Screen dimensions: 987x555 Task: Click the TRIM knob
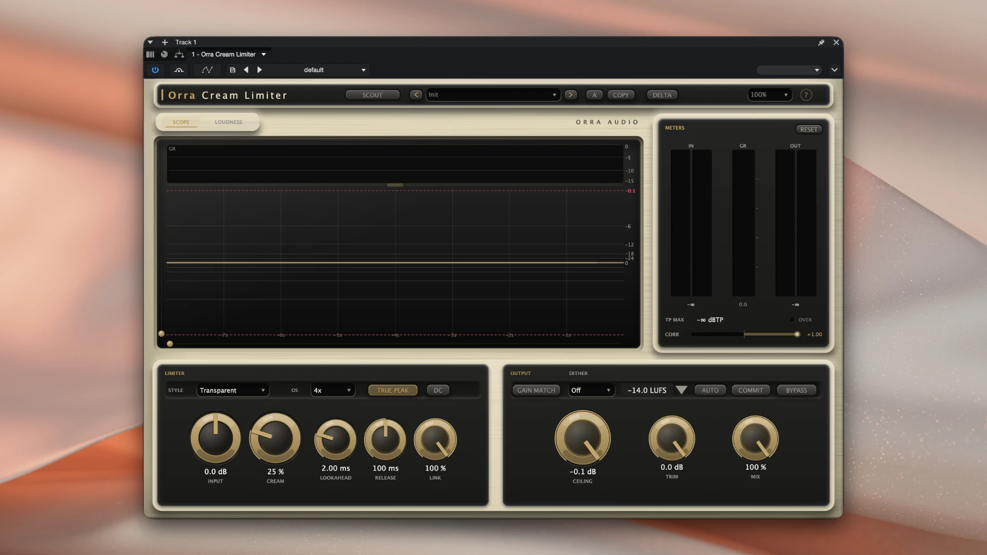(672, 439)
